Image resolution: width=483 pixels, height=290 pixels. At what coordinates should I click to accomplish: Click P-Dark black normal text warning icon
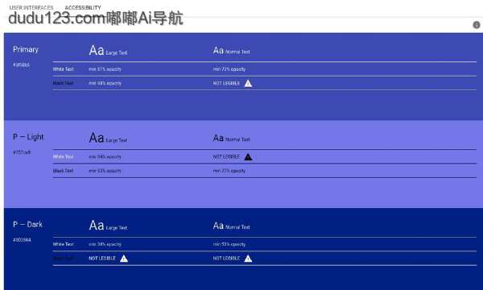point(248,259)
